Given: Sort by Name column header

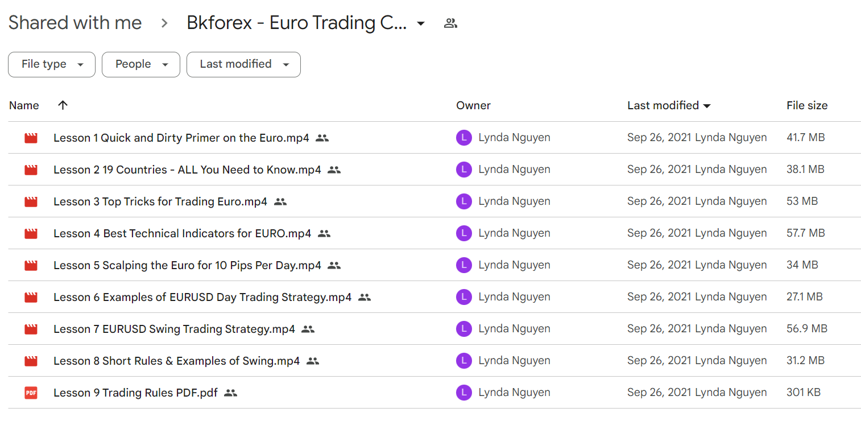Looking at the screenshot, I should coord(24,105).
